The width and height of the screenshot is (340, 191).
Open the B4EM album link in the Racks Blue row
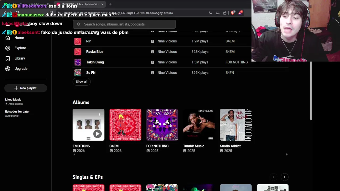(230, 52)
